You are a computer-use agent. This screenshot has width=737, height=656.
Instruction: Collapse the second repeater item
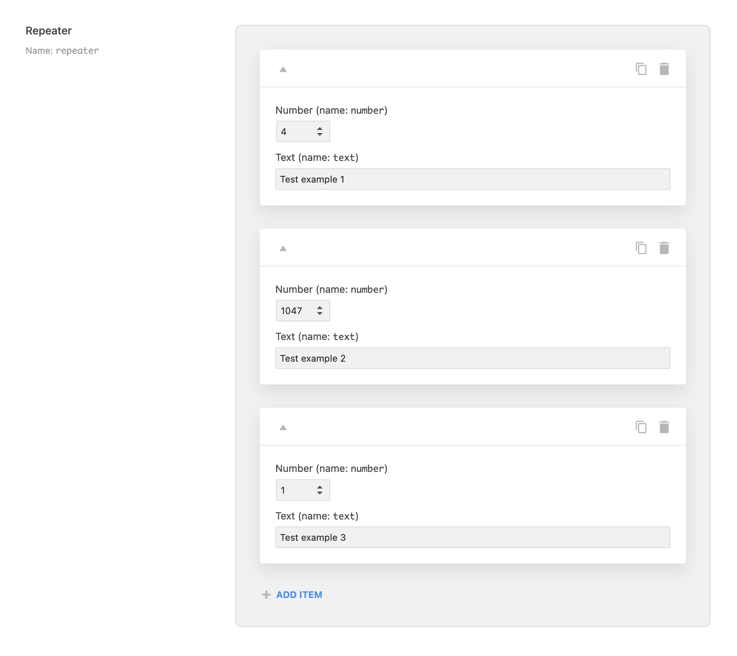point(283,249)
